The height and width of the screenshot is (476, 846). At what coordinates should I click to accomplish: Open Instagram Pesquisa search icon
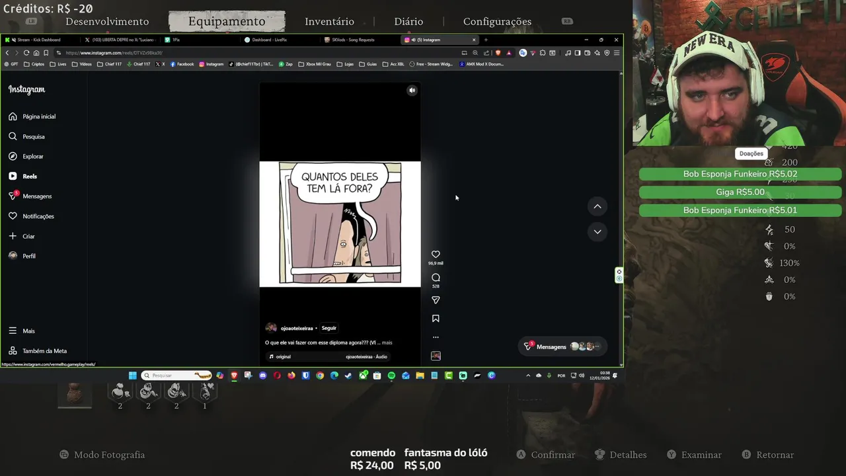[13, 136]
